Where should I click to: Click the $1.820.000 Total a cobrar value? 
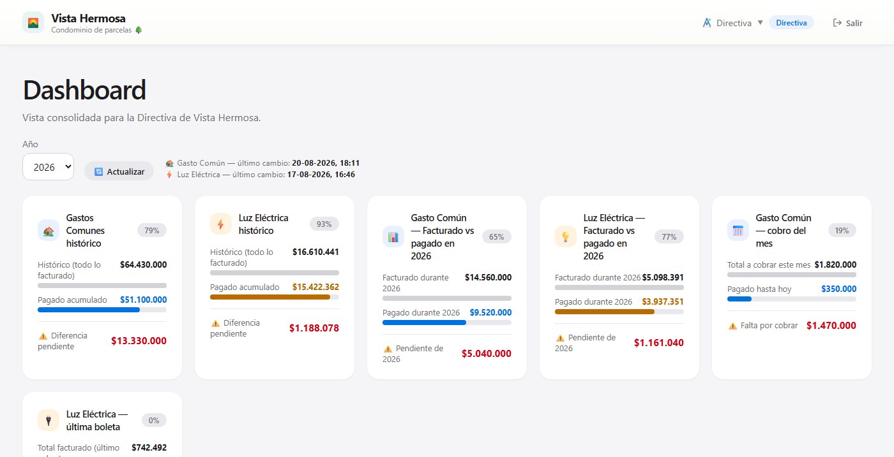(835, 265)
